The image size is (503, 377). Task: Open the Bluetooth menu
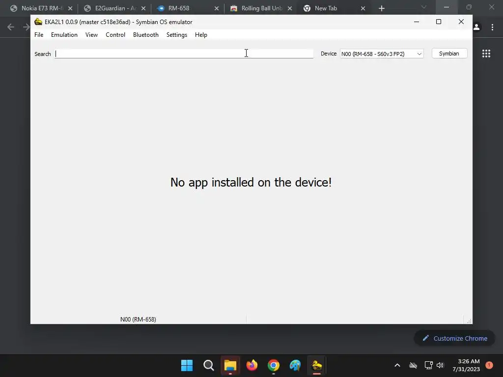pos(145,35)
